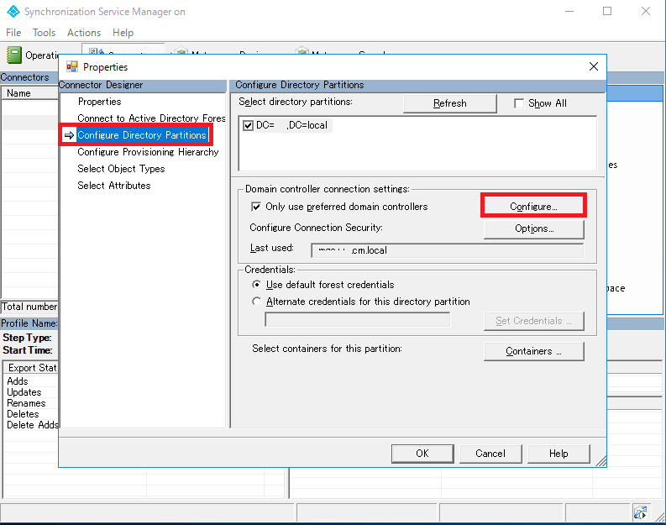Click the alternate credentials text field

pyautogui.click(x=357, y=320)
